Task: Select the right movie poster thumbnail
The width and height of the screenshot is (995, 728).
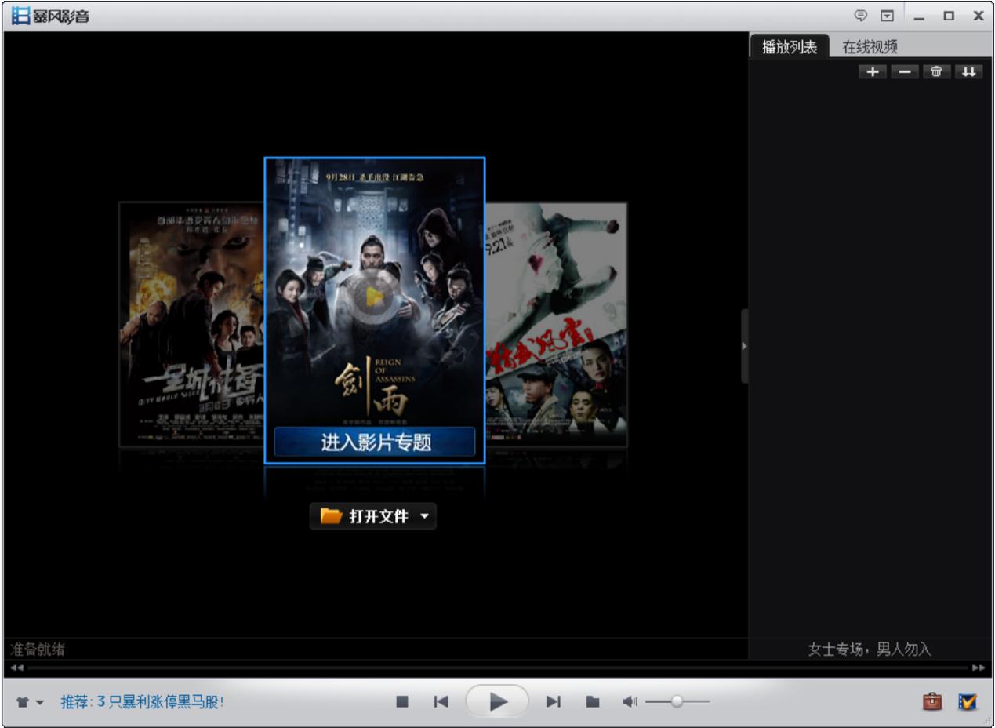Action: [x=557, y=324]
